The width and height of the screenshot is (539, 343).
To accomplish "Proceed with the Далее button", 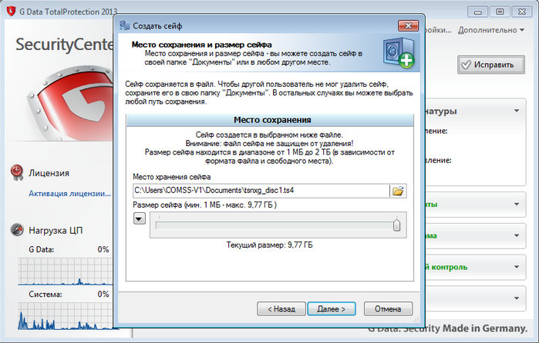I will 331,308.
